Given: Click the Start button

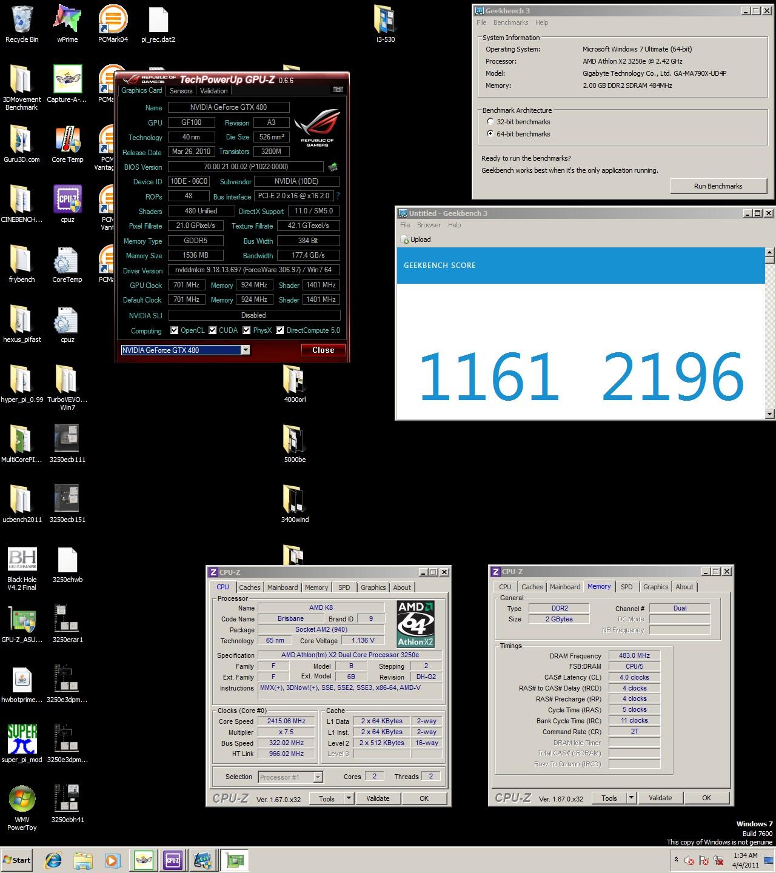Looking at the screenshot, I should pyautogui.click(x=17, y=860).
